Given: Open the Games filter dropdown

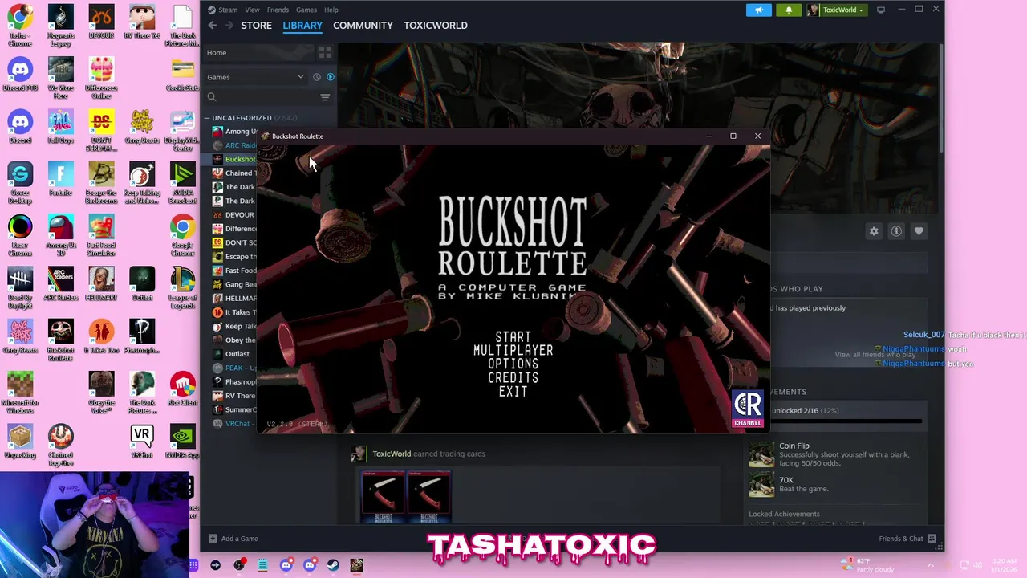Looking at the screenshot, I should coord(255,77).
